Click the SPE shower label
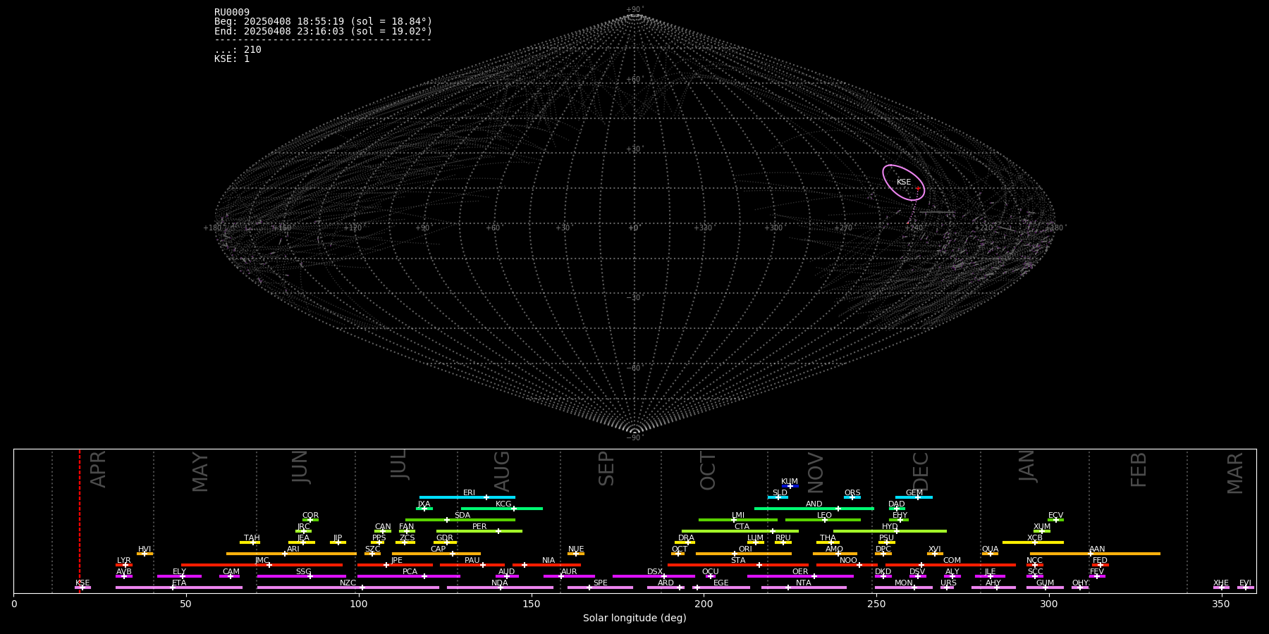Image resolution: width=1269 pixels, height=634 pixels. pyautogui.click(x=600, y=583)
